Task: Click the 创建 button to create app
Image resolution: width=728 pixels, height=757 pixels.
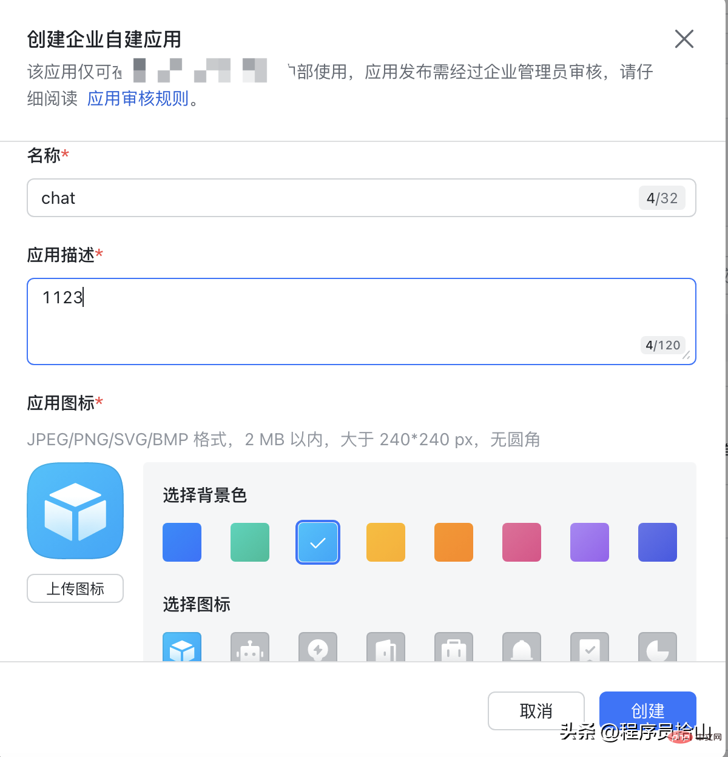Action: [647, 711]
